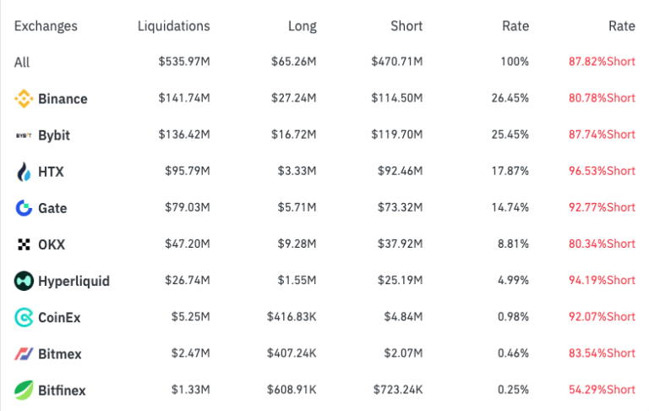Click the Bitmex logo icon
The width and height of the screenshot is (649, 411).
tap(24, 353)
